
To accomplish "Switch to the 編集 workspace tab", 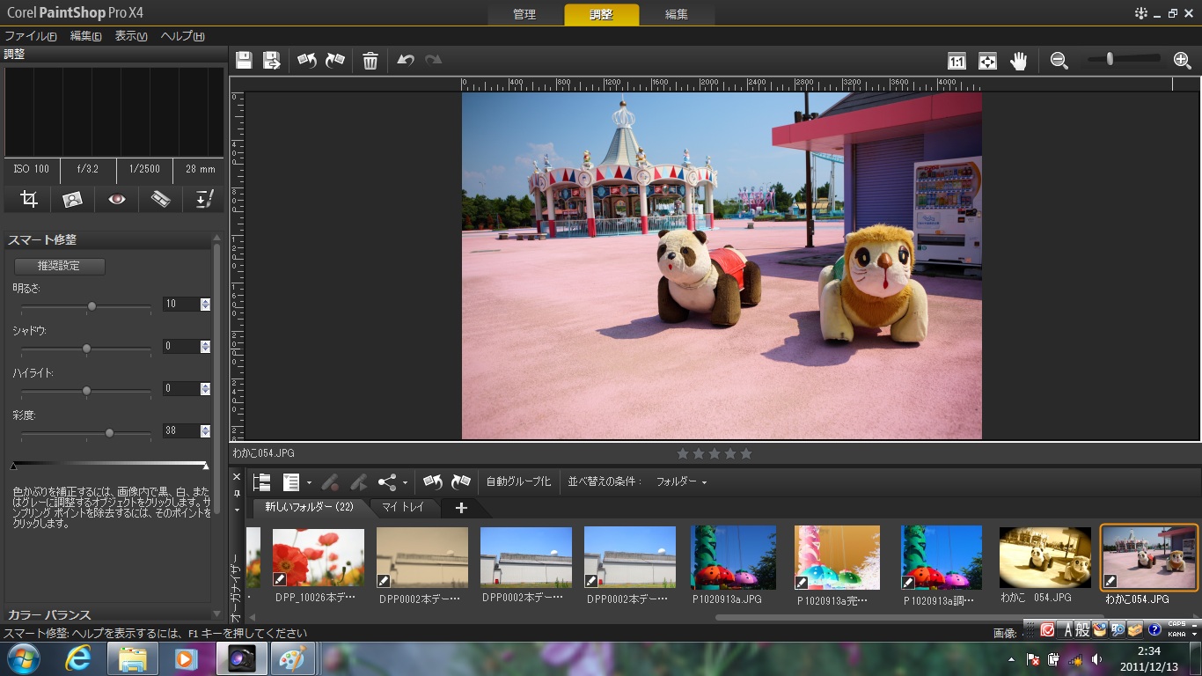I will (x=677, y=15).
